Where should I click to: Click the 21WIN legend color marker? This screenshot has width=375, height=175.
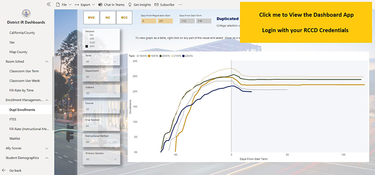pyautogui.click(x=172, y=56)
